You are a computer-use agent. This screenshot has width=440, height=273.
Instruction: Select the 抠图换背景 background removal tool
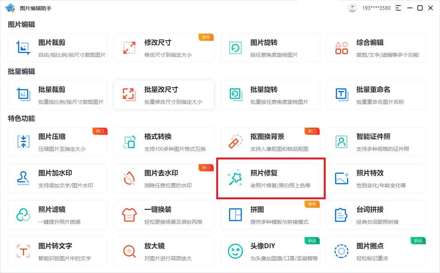tap(270, 141)
